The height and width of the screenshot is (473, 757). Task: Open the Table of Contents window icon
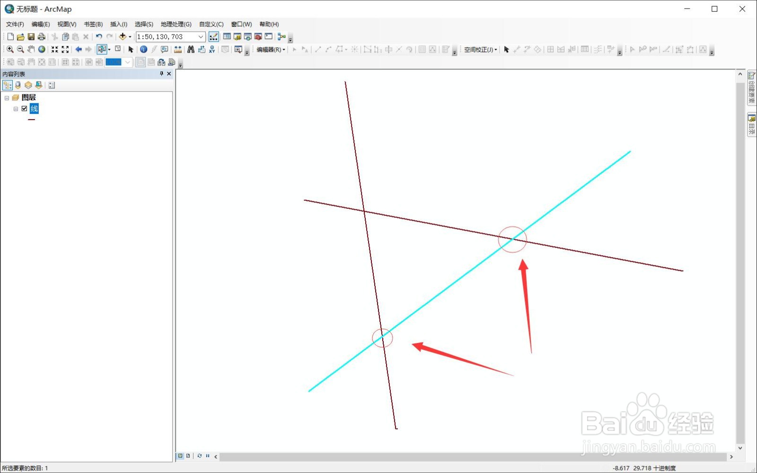(227, 37)
